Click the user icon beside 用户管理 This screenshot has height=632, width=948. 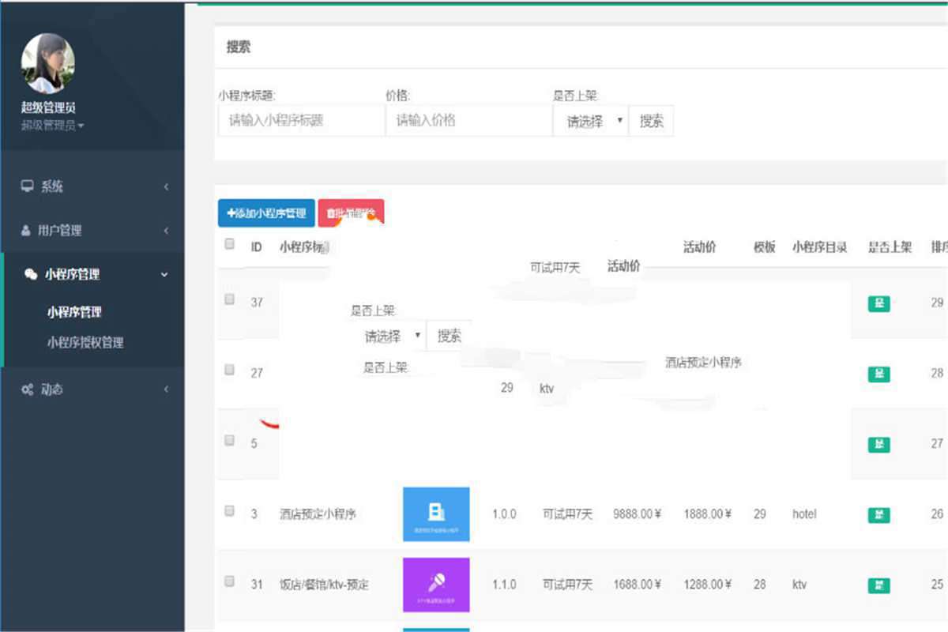[26, 231]
